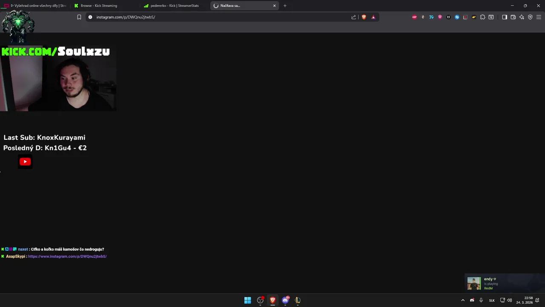Open the red square extension icon
Screen dimensions: 545x307
pos(465,17)
